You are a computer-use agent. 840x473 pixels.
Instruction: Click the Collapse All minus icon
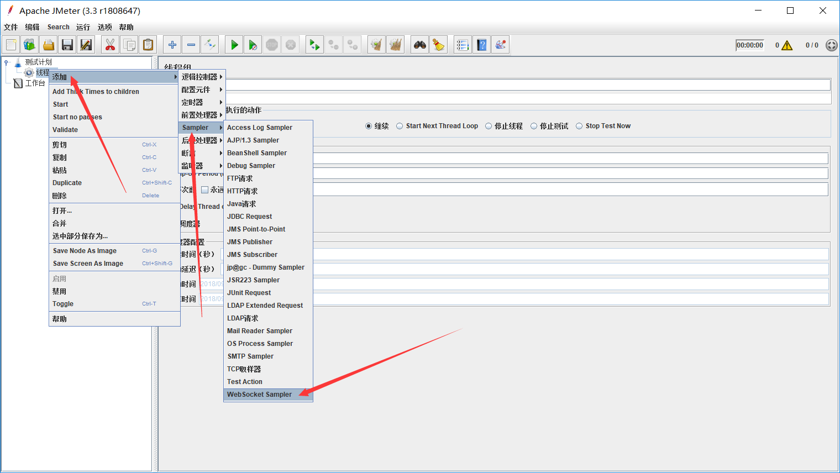coord(191,45)
